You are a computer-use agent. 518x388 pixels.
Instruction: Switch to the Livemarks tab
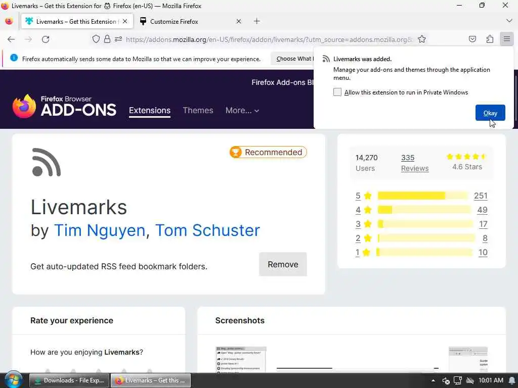77,21
